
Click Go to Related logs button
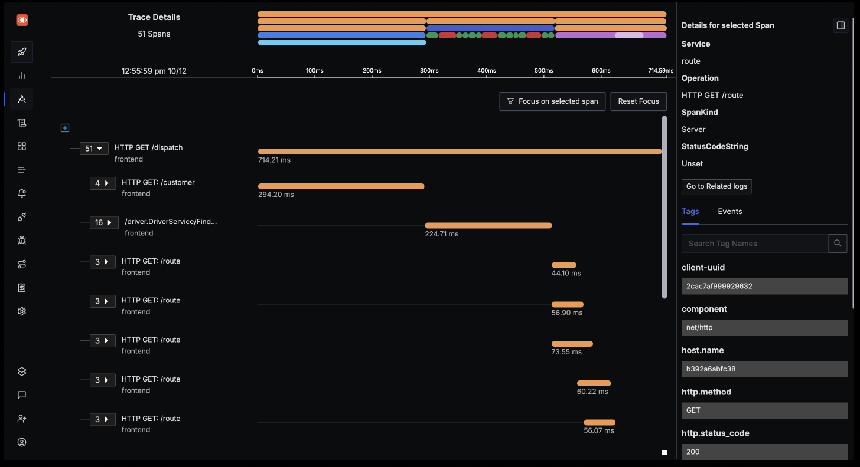coord(716,186)
